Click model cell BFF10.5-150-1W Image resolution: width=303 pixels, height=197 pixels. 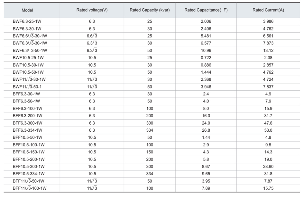(x=29, y=152)
